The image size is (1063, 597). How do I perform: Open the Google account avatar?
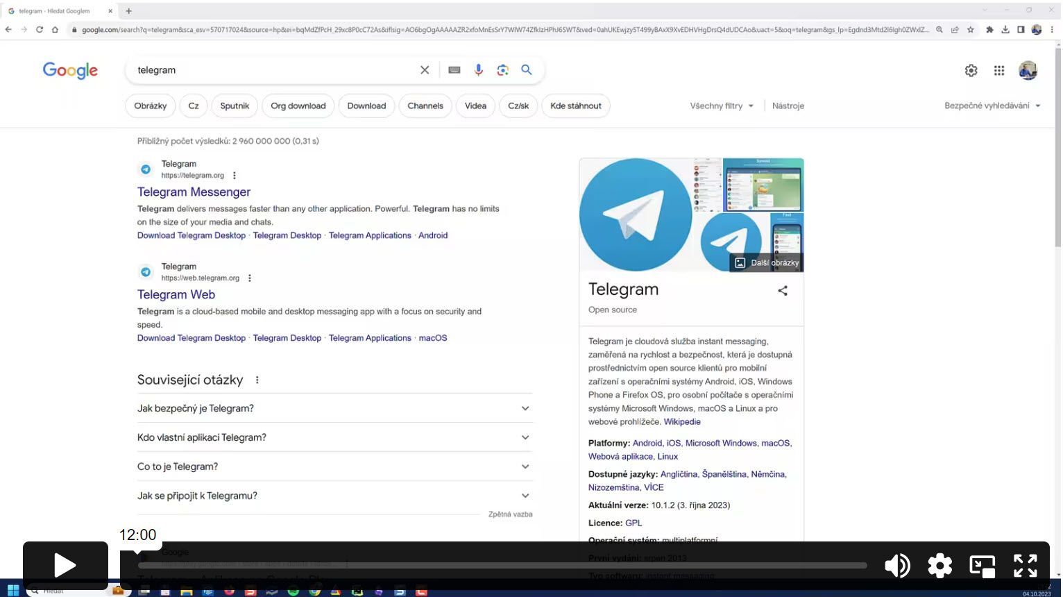tap(1028, 70)
